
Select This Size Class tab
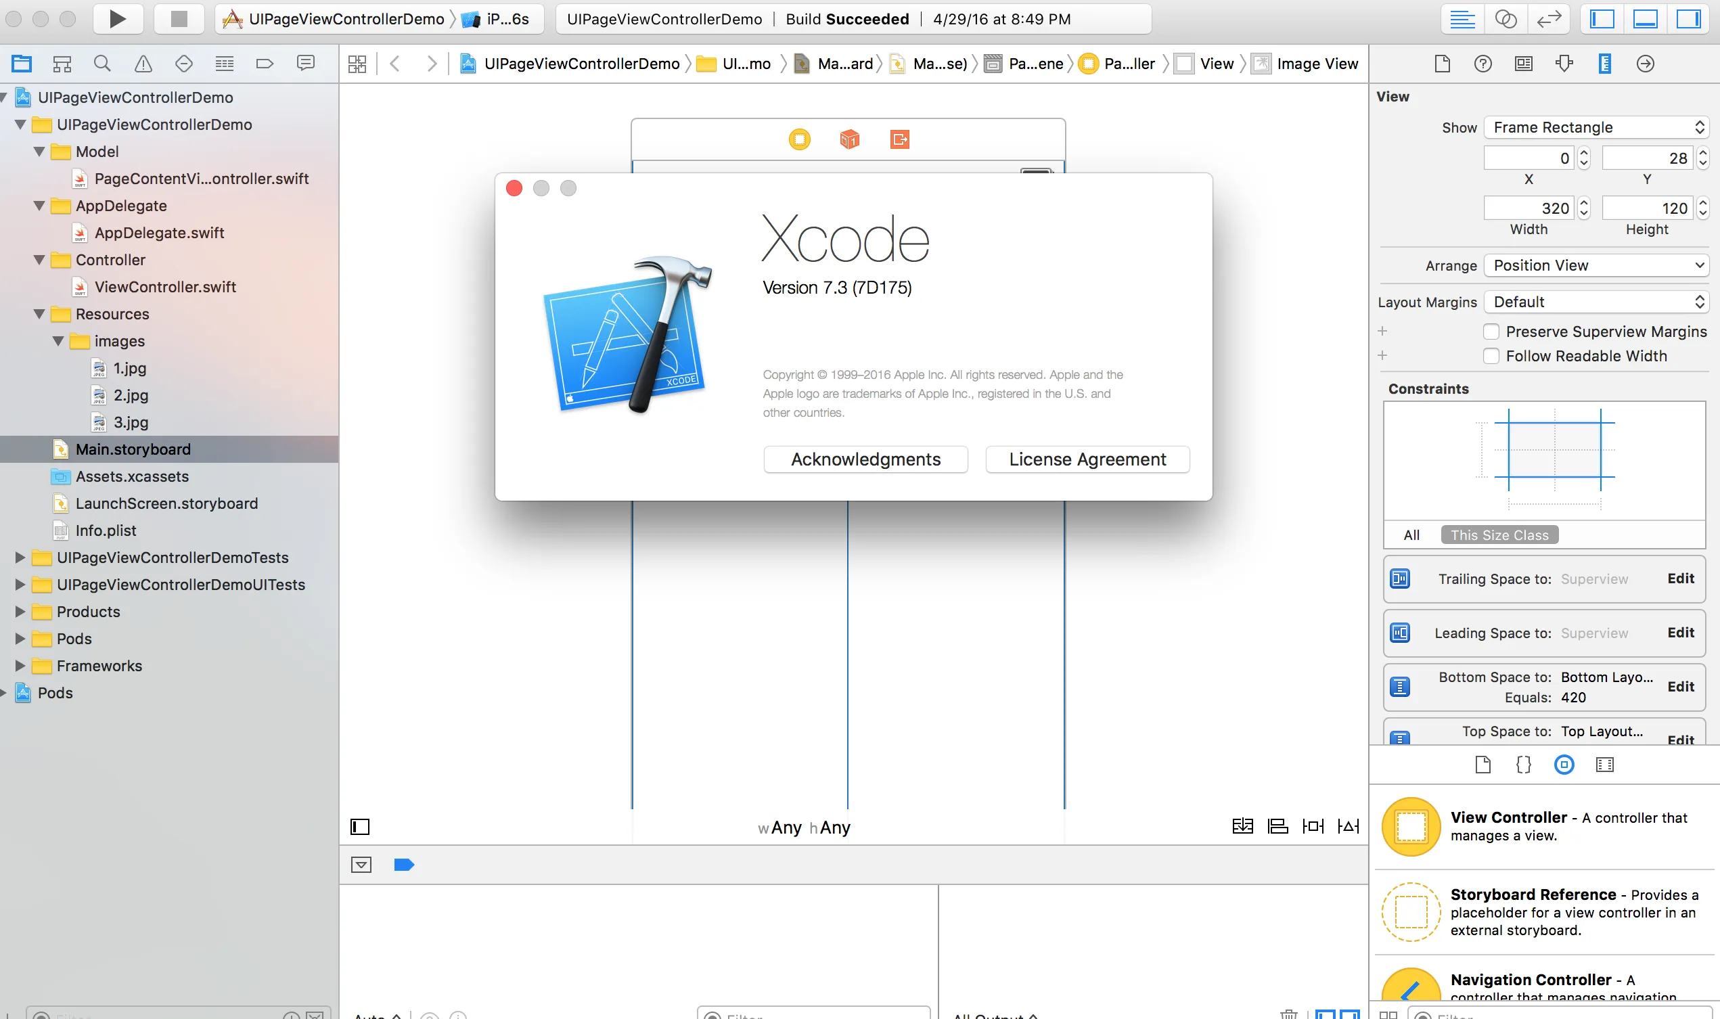pos(1499,535)
